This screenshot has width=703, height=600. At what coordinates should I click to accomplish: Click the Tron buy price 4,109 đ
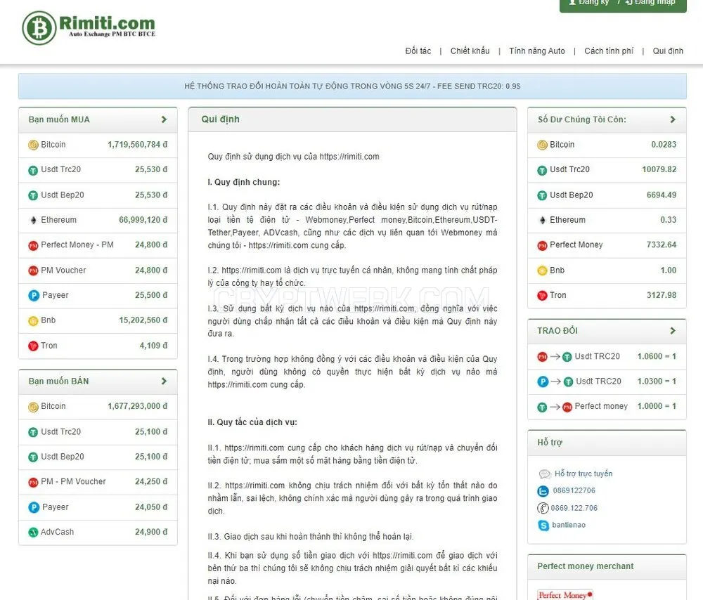coord(153,346)
